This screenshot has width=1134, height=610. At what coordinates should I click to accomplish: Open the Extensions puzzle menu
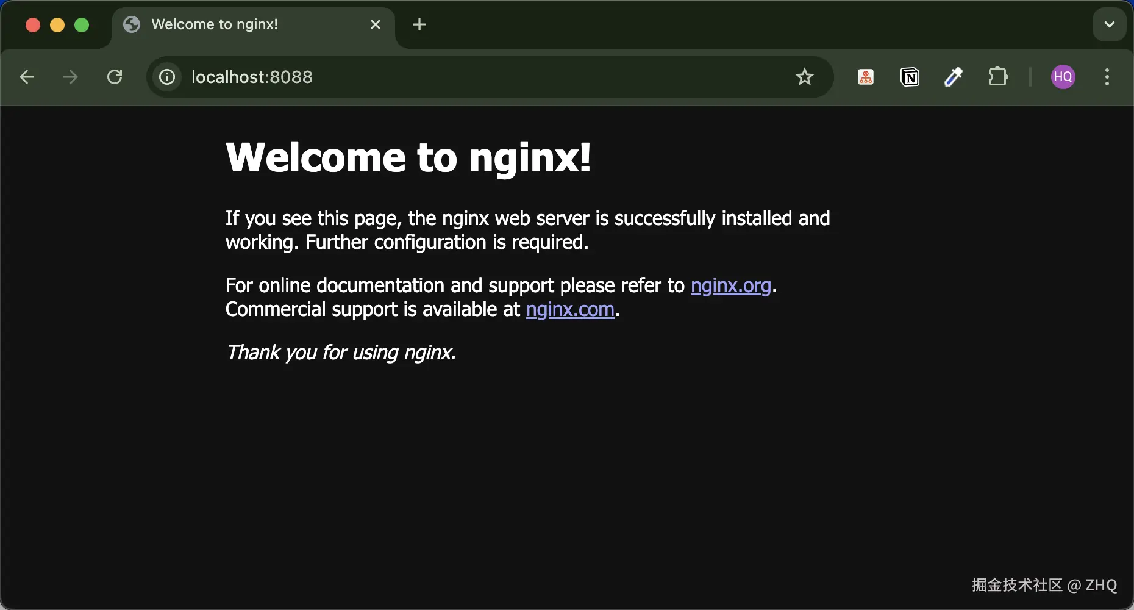pos(998,77)
